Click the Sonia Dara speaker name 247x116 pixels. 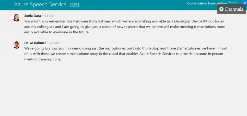tap(32, 16)
